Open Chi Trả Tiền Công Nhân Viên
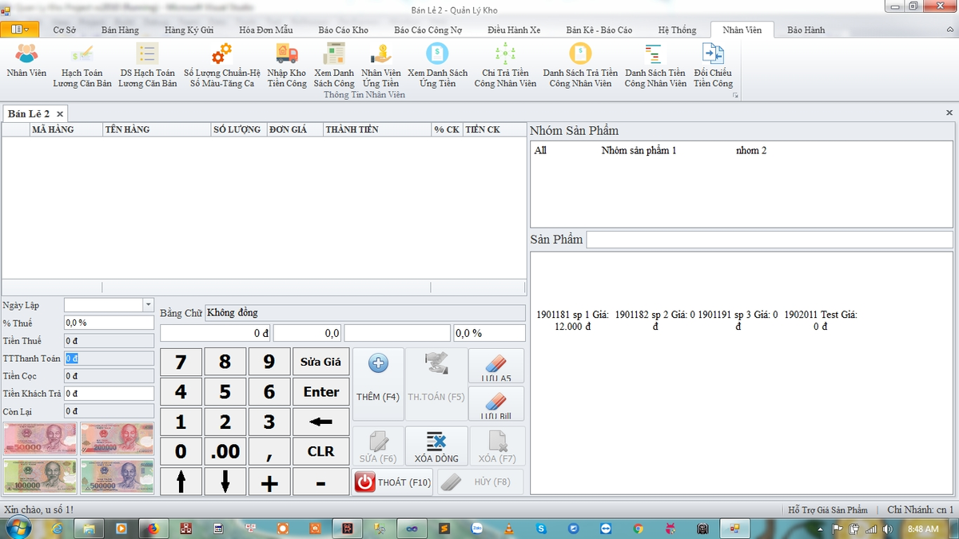Viewport: 959px width, 539px height. pyautogui.click(x=505, y=65)
